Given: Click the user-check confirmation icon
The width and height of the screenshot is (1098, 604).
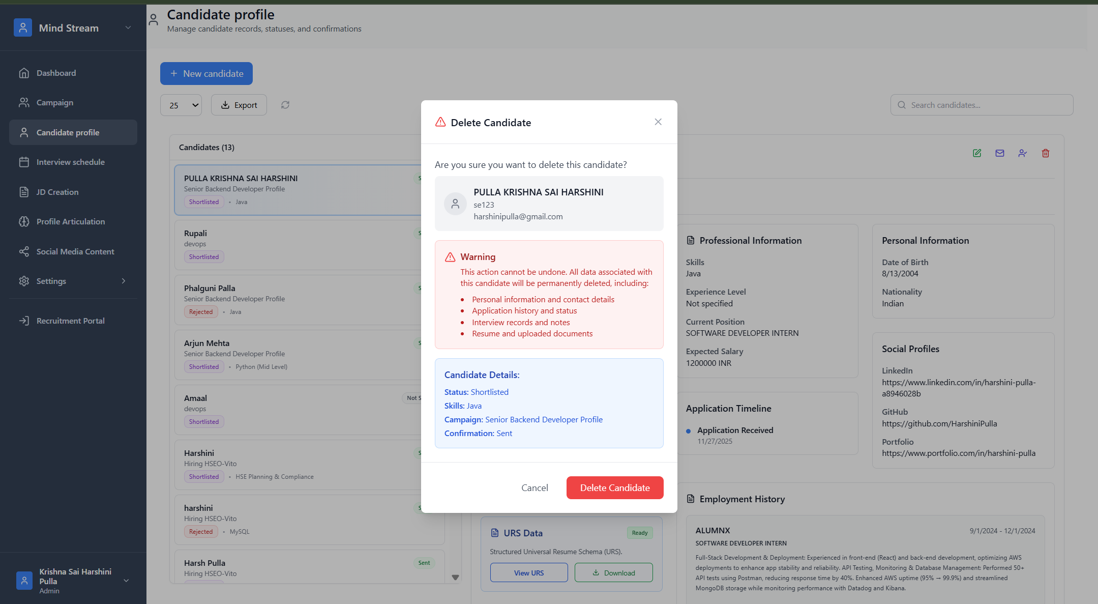Looking at the screenshot, I should [1022, 153].
